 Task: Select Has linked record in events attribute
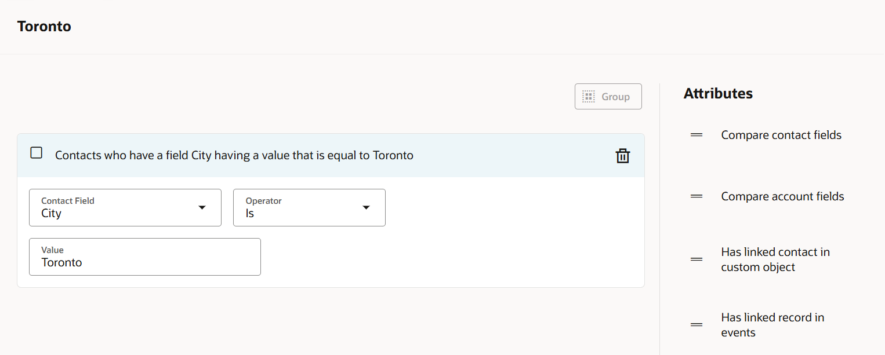(x=772, y=325)
